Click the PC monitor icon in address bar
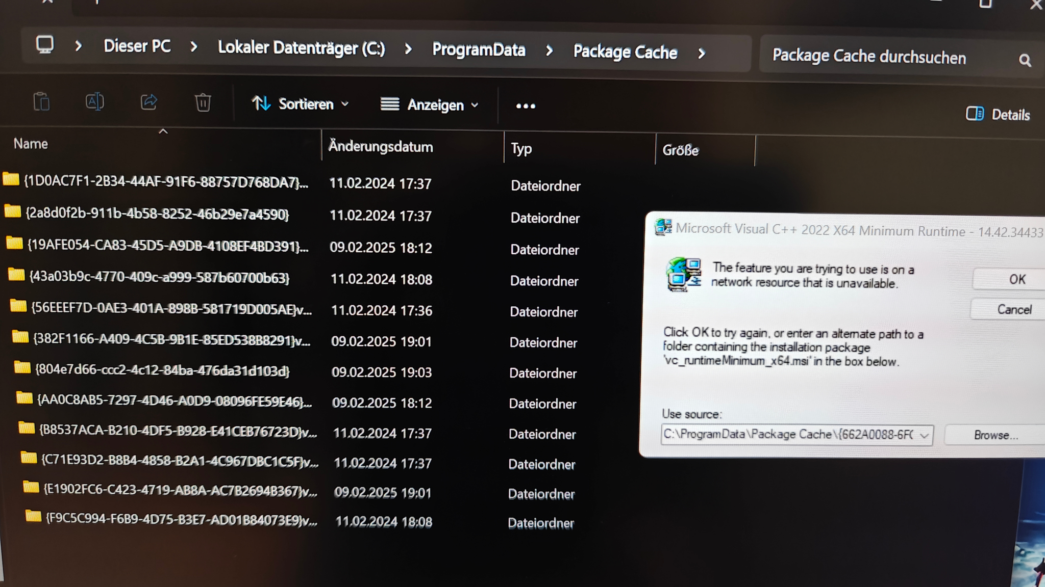 pos(45,45)
